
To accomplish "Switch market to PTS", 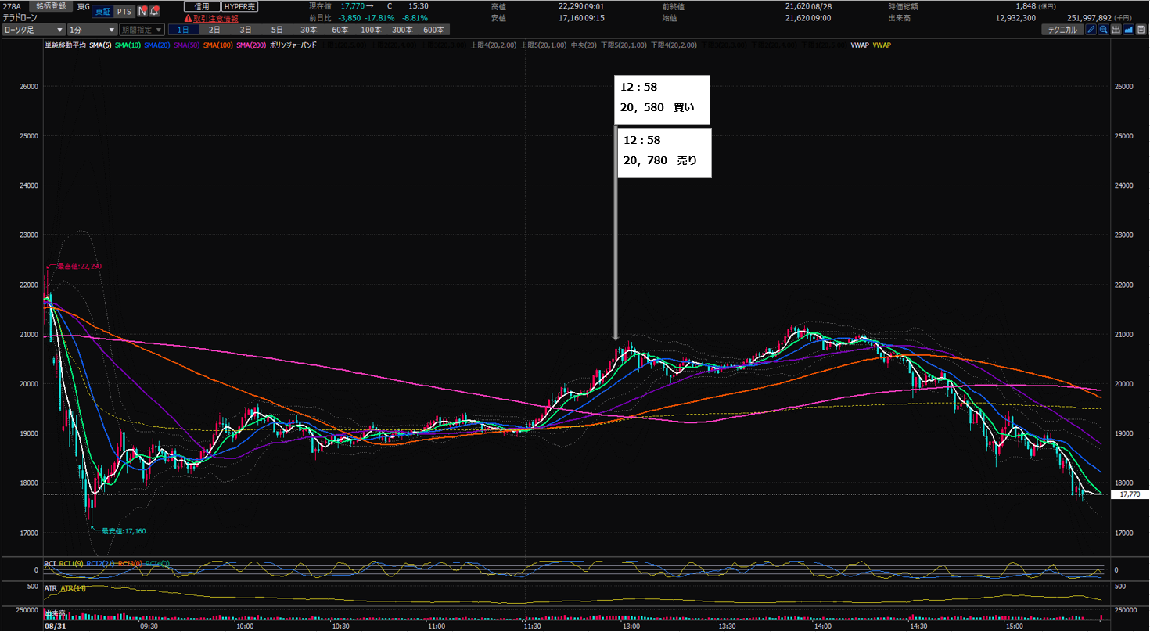I will [x=124, y=12].
